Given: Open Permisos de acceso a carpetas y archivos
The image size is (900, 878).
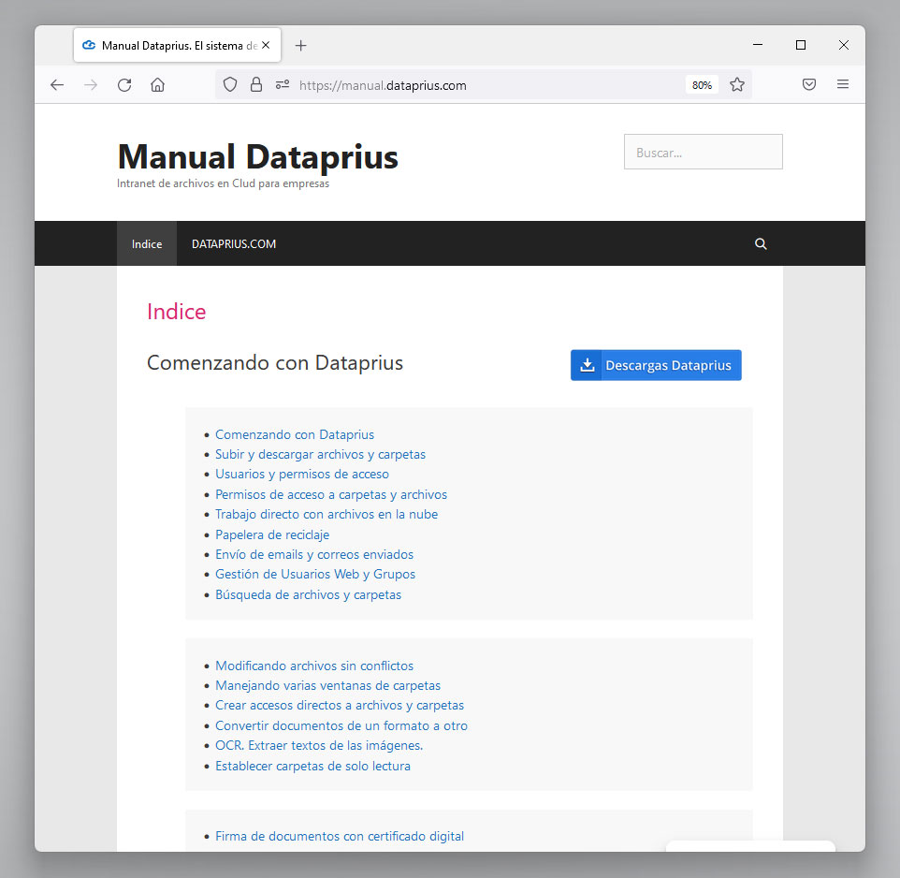Looking at the screenshot, I should click(x=331, y=494).
